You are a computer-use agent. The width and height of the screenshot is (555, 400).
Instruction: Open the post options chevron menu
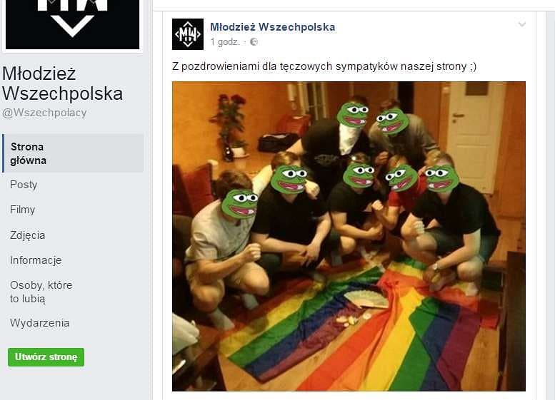[521, 24]
